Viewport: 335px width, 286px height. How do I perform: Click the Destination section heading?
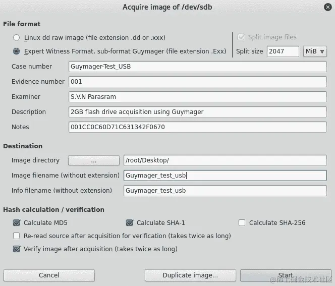point(23,146)
